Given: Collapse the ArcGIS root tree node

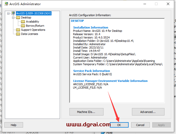Looking at the screenshot, I should pyautogui.click(x=8, y=14).
